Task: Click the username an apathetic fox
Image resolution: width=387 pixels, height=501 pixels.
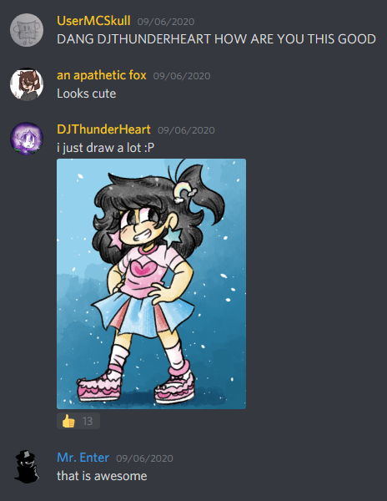Action: [102, 75]
